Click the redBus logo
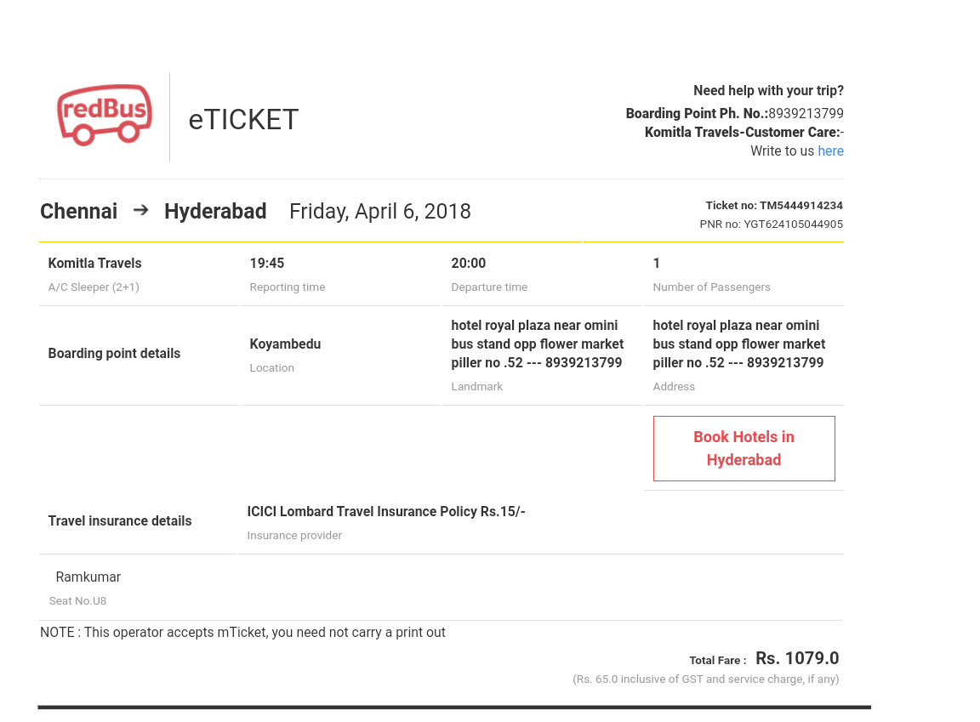 click(105, 116)
